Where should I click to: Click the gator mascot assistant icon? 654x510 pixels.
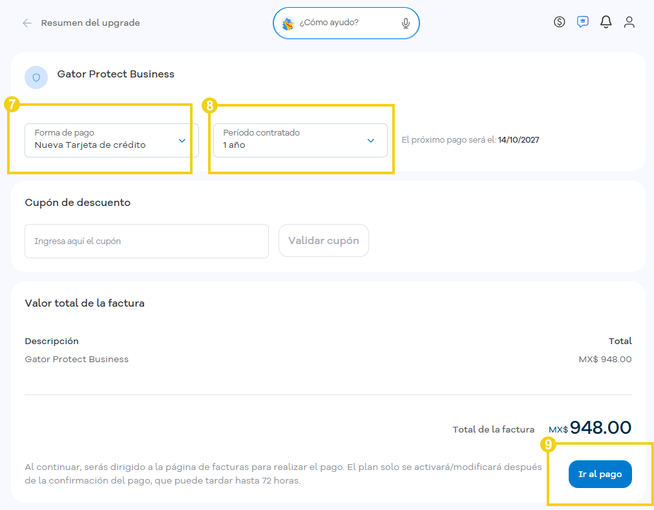pos(288,23)
